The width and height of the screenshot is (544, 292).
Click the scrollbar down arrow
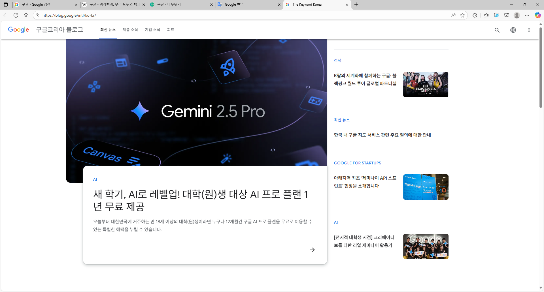(x=541, y=288)
